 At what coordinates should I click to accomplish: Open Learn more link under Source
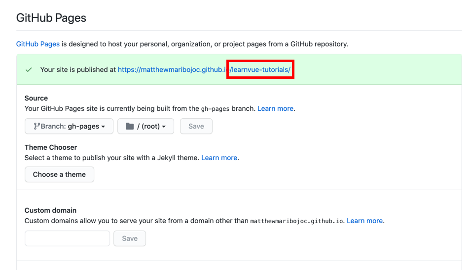pos(276,108)
